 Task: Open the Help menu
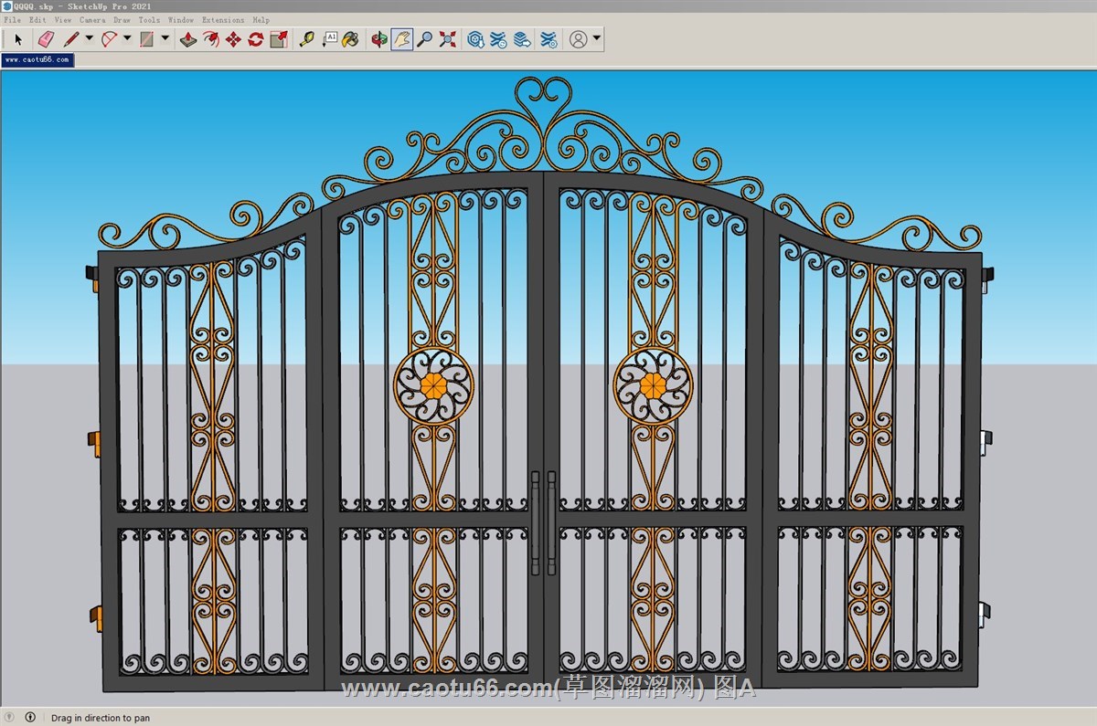click(x=261, y=19)
